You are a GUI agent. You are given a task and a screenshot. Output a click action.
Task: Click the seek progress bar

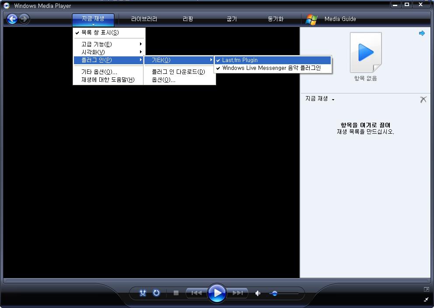coord(217,281)
